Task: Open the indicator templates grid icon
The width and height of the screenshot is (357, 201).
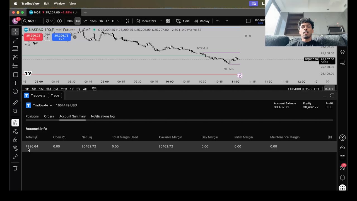Action: coord(168,21)
